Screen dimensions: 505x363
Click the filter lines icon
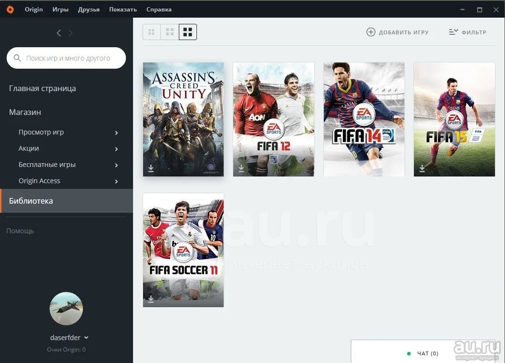pos(453,32)
